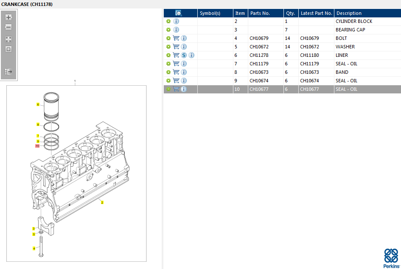
Task: Add WASHER CH10672 to the cart
Action: pos(176,47)
